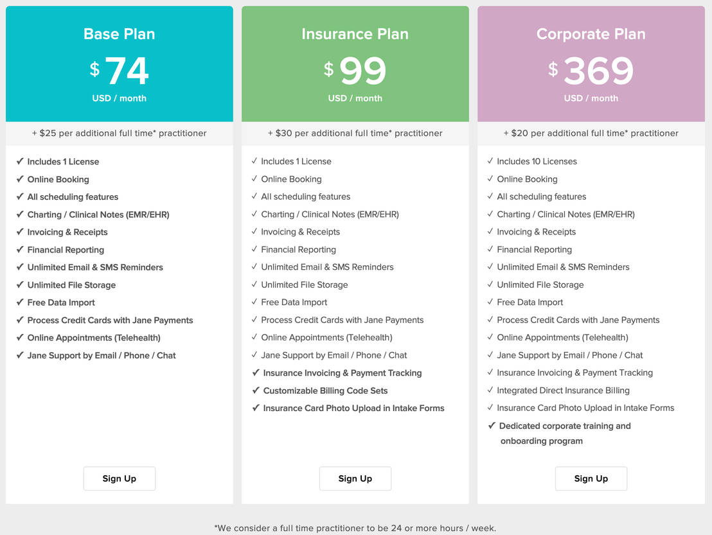Select the checkmark beside Includes 10 Licenses
This screenshot has height=535, width=712.
[x=491, y=161]
